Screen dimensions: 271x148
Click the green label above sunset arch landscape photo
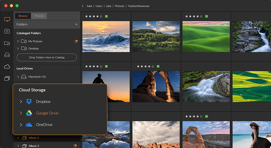click(206, 116)
